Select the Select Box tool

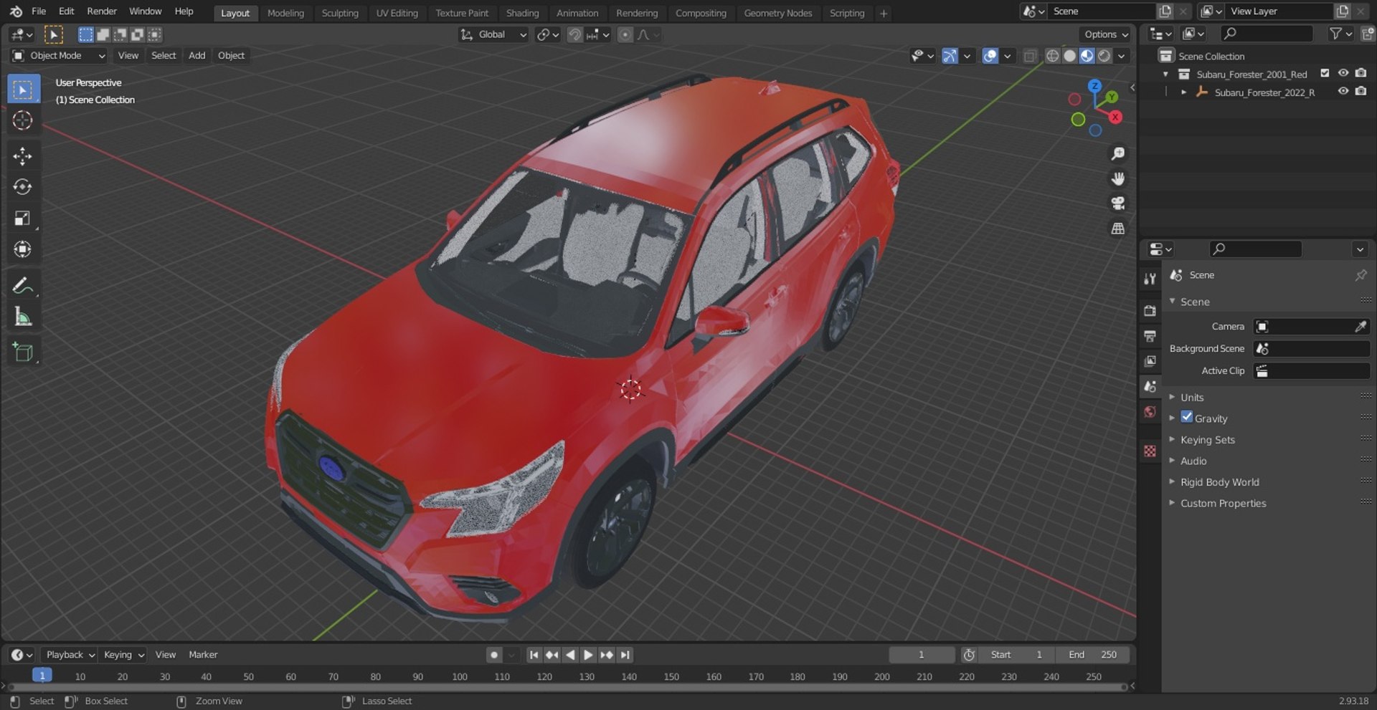[23, 90]
